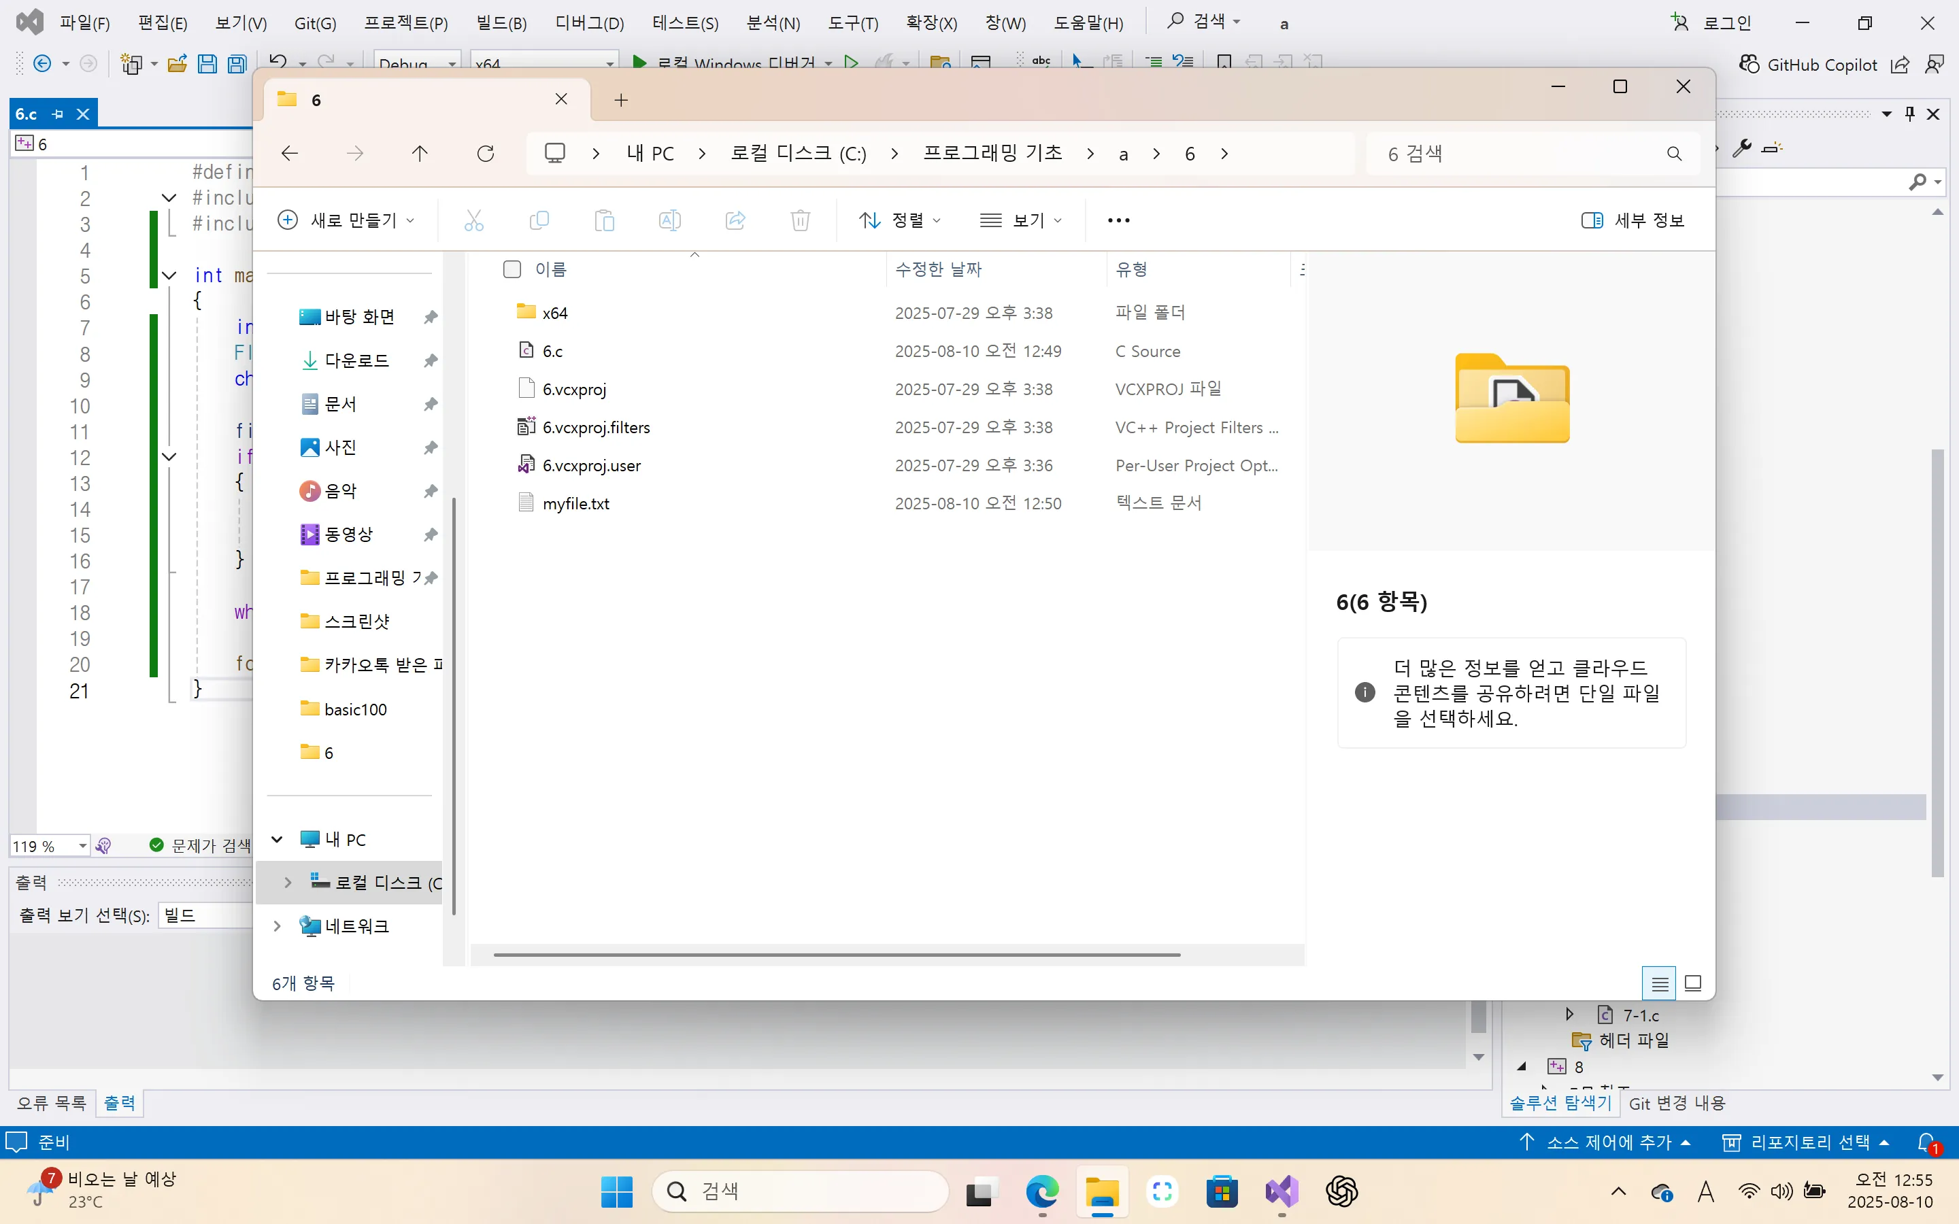This screenshot has width=1959, height=1224.
Task: Go back with File Explorer back arrow
Action: click(289, 154)
